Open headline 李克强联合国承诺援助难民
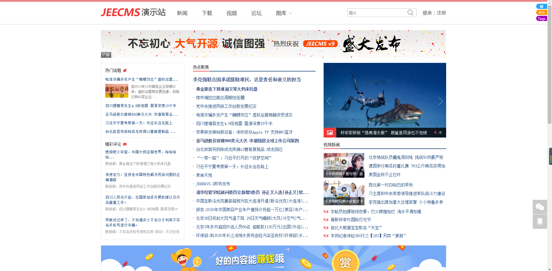 [x=247, y=80]
